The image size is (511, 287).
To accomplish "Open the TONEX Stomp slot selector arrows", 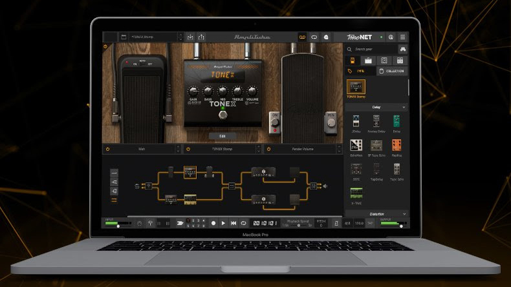I will click(259, 149).
